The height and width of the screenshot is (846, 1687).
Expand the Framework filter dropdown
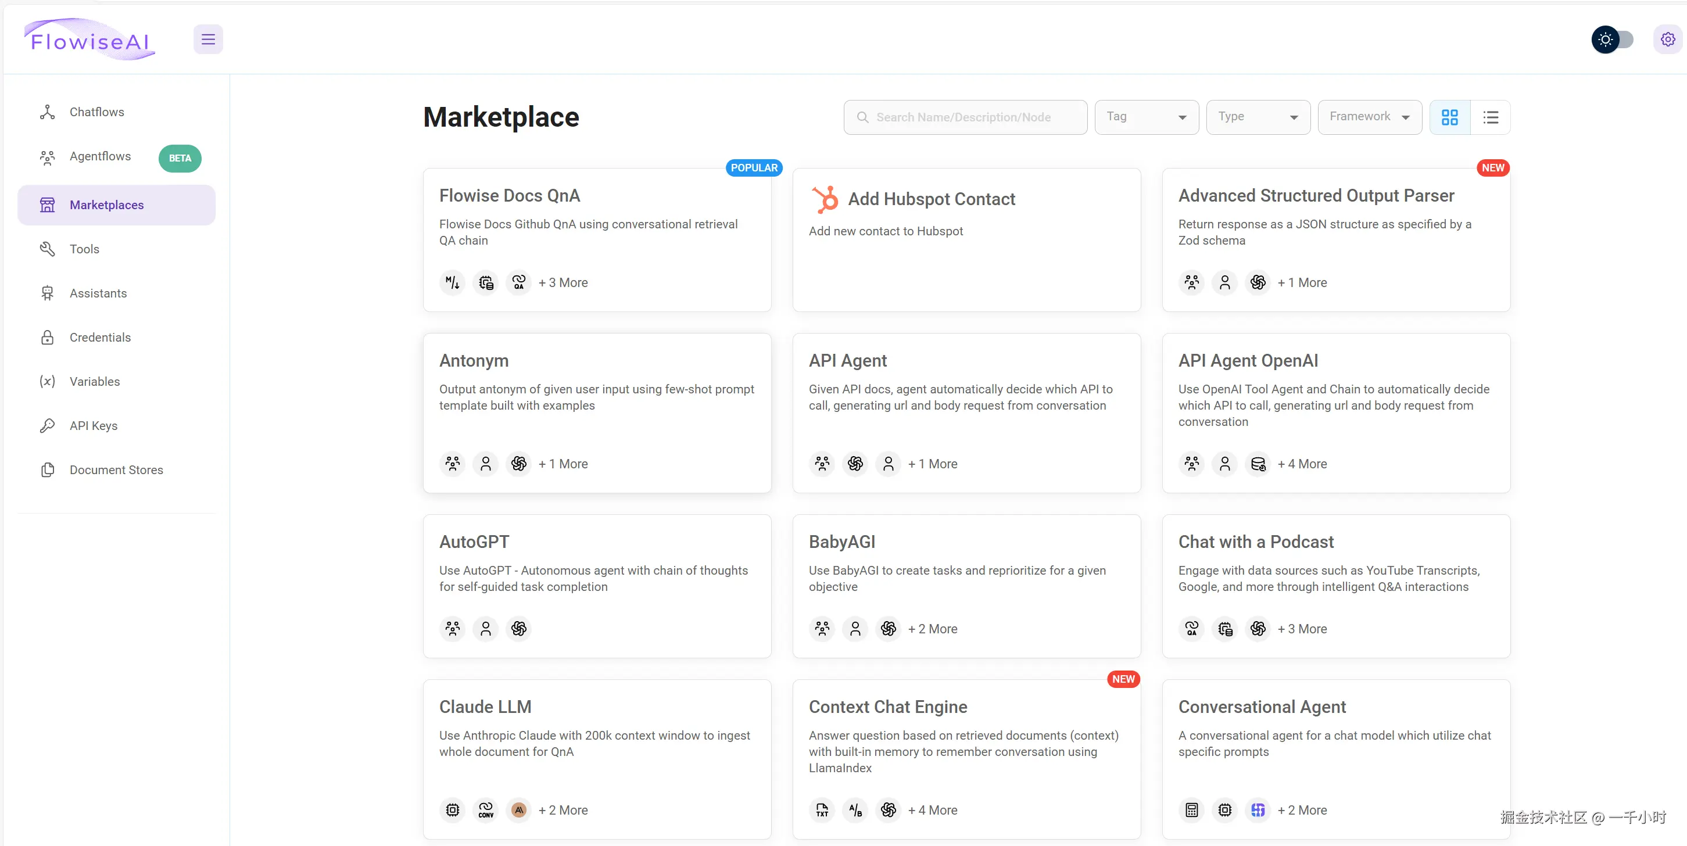1369,117
